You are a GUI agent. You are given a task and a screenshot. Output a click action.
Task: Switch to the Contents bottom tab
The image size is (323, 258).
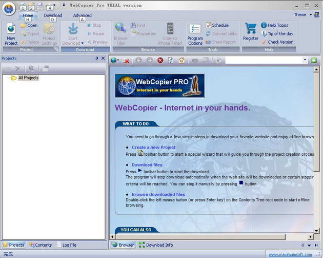pyautogui.click(x=41, y=245)
